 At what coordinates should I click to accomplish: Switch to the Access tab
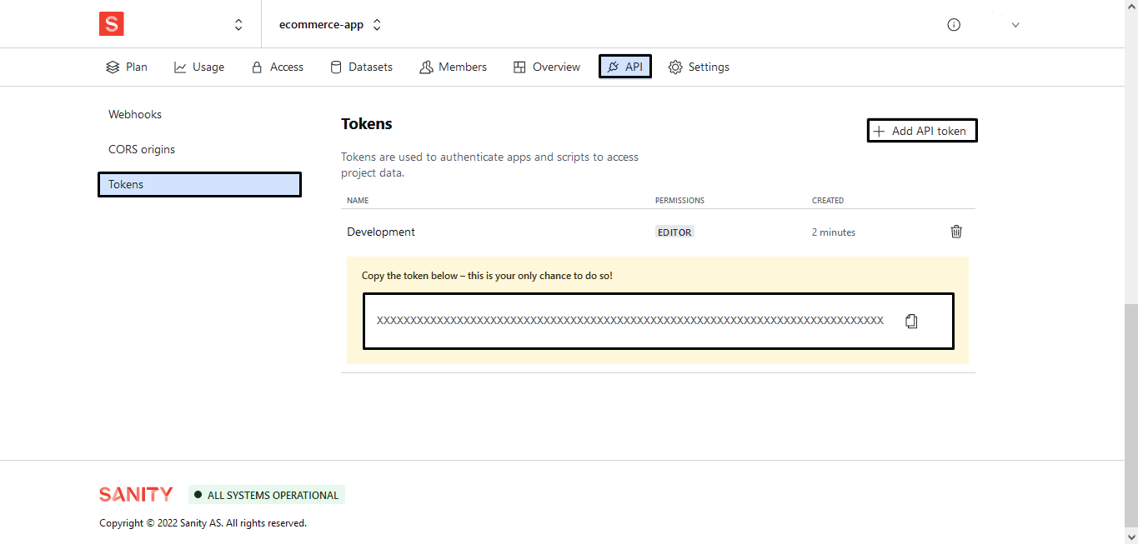(278, 67)
